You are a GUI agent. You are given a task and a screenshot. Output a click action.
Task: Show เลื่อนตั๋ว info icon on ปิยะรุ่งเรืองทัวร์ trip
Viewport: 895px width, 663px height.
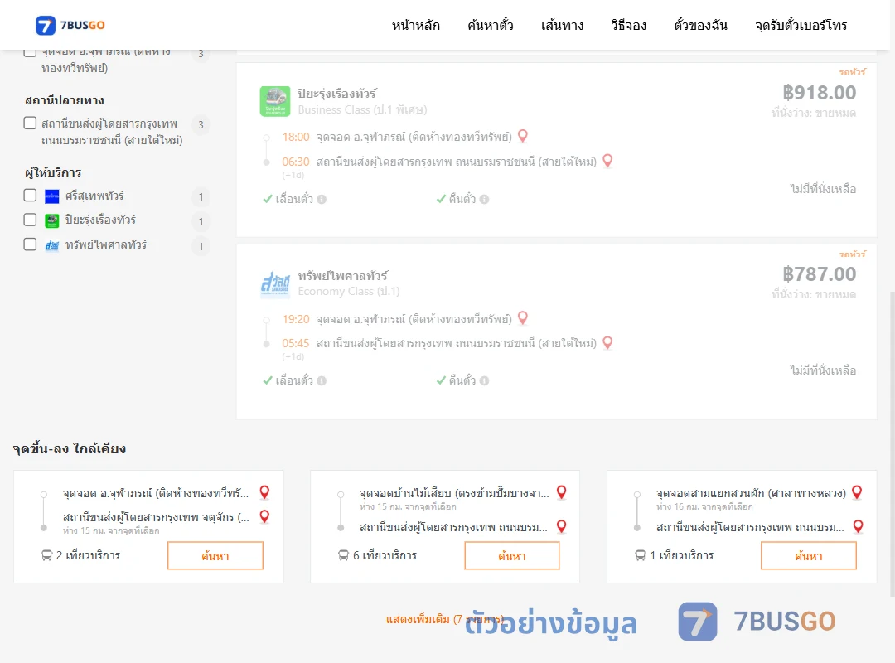point(322,199)
